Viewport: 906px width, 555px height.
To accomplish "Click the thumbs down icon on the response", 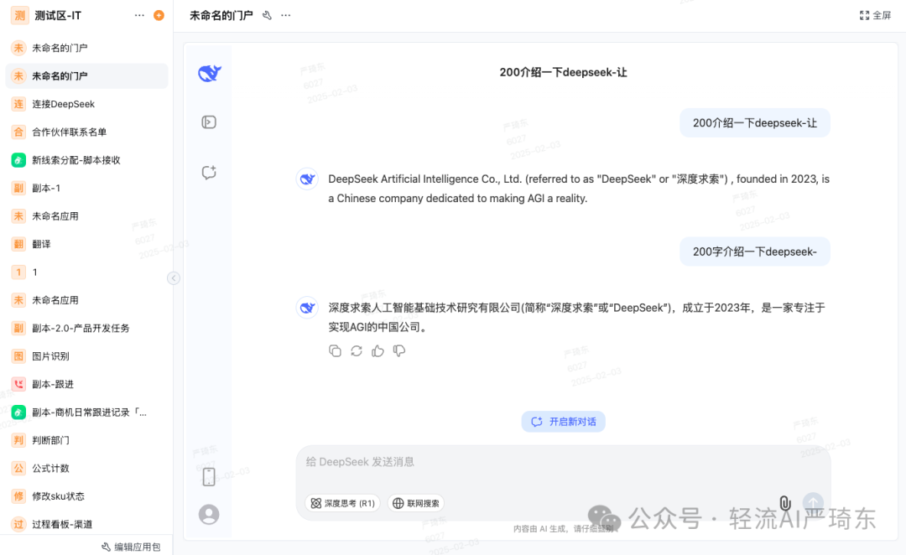I will point(399,350).
